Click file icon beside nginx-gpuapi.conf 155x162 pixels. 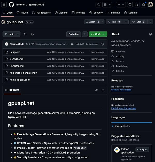tap(7, 80)
